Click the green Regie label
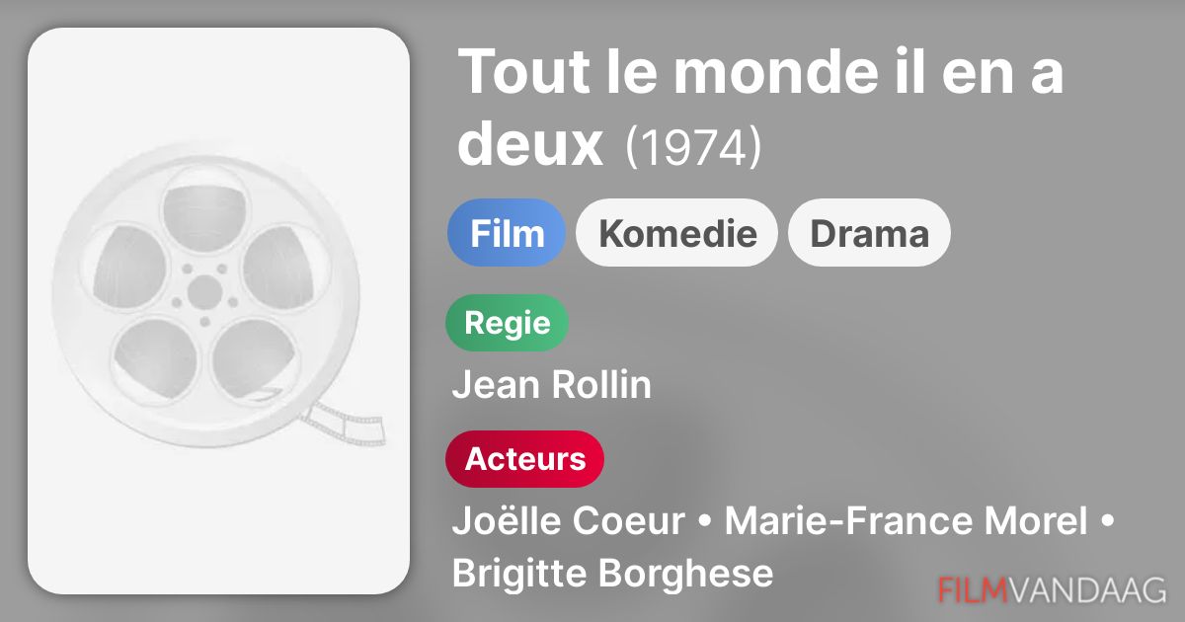The height and width of the screenshot is (622, 1185). click(x=507, y=323)
